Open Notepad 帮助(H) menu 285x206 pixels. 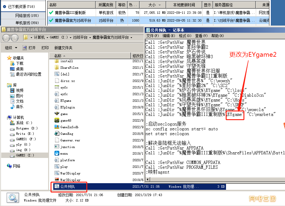point(218,36)
